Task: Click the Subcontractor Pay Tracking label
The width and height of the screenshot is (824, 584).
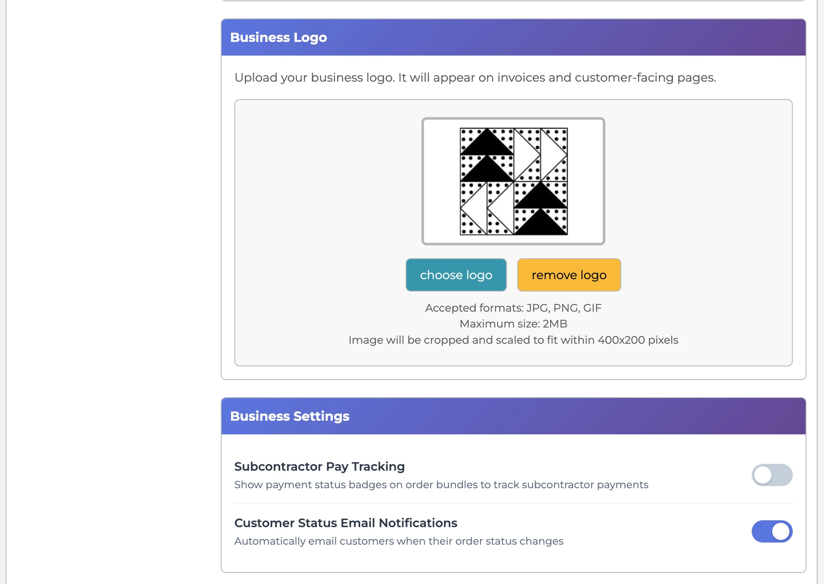Action: 319,466
